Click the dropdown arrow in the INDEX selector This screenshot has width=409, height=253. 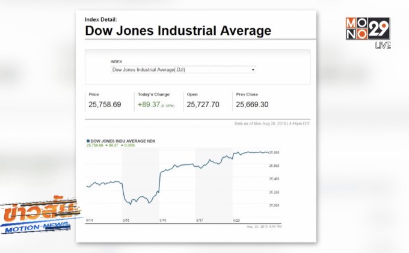pos(253,70)
